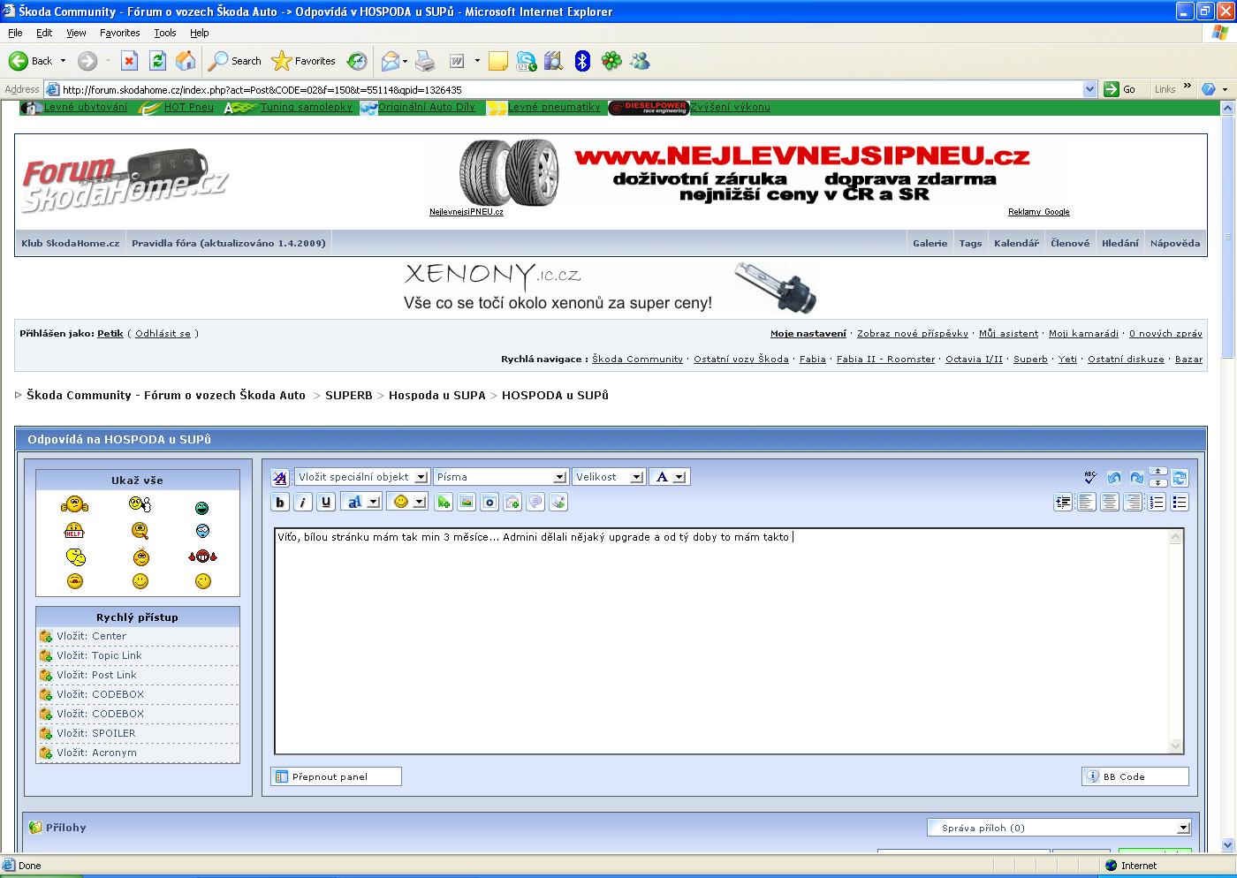Click the Skype toolbar icon
This screenshot has height=878, width=1237.
[527, 61]
